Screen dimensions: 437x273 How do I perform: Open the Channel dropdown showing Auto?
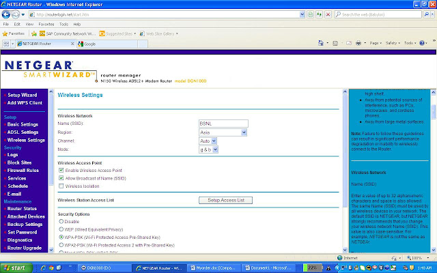pyautogui.click(x=208, y=141)
